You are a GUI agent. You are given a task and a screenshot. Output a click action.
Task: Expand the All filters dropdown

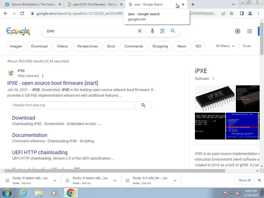[x=225, y=46]
